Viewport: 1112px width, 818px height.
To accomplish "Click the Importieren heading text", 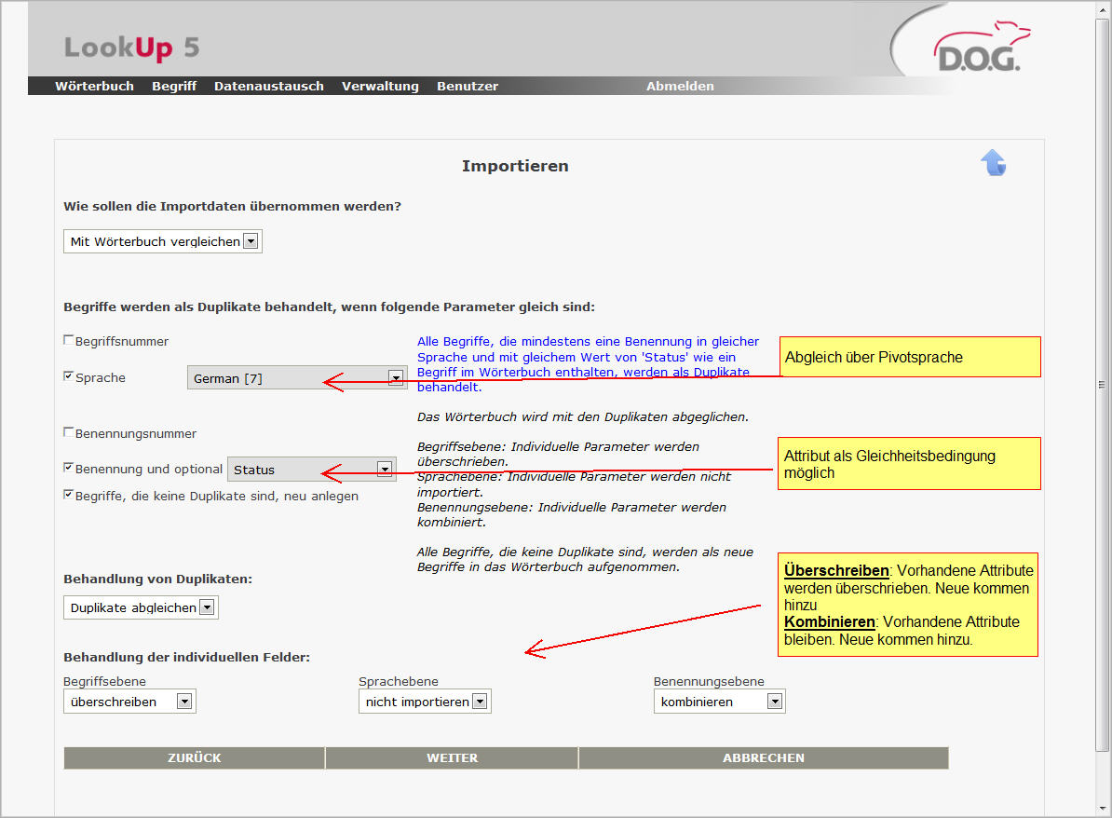I will 515,166.
